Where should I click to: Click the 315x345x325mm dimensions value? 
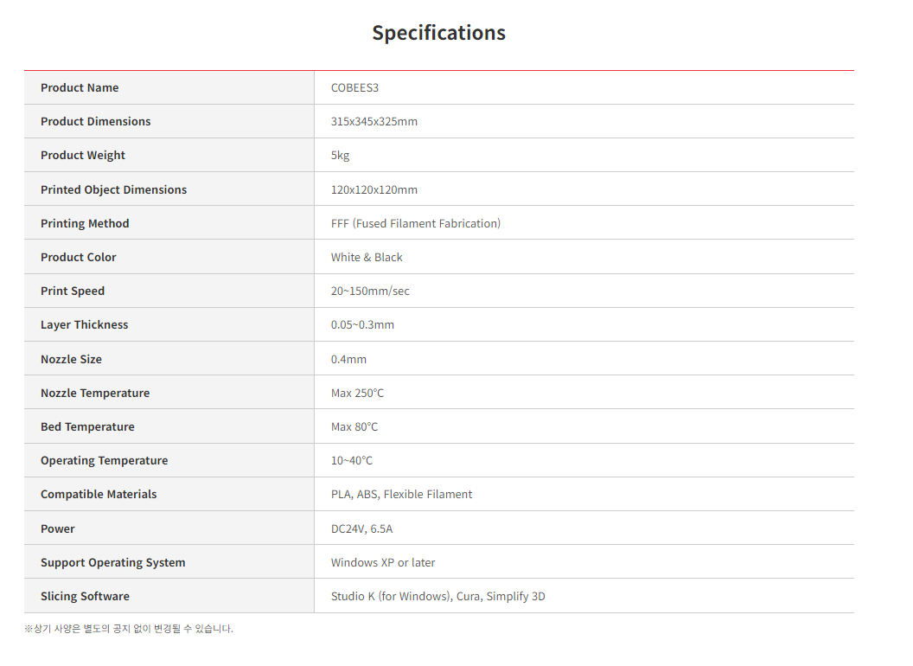373,121
